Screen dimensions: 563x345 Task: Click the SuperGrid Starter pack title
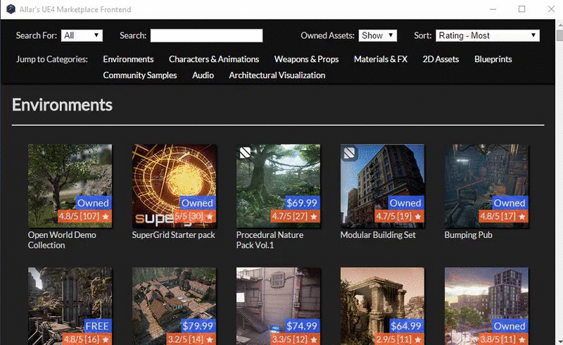click(x=173, y=235)
